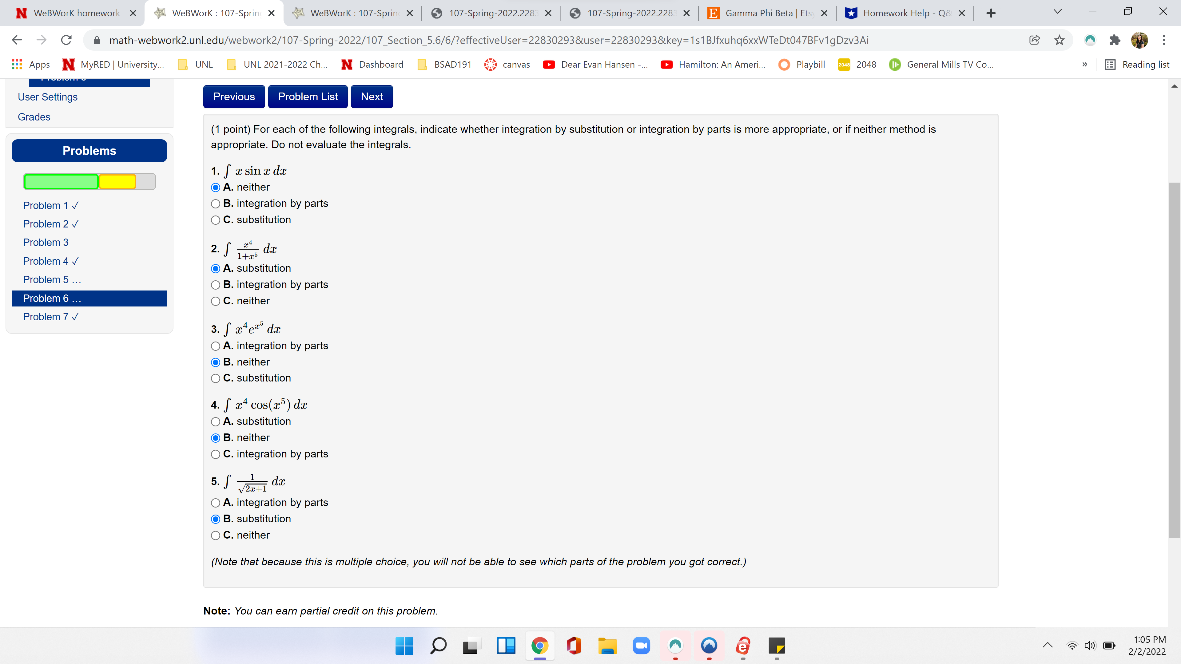Screen dimensions: 1181x664
Task: Open the Chrome Extensions puzzle-piece icon
Action: click(1115, 40)
